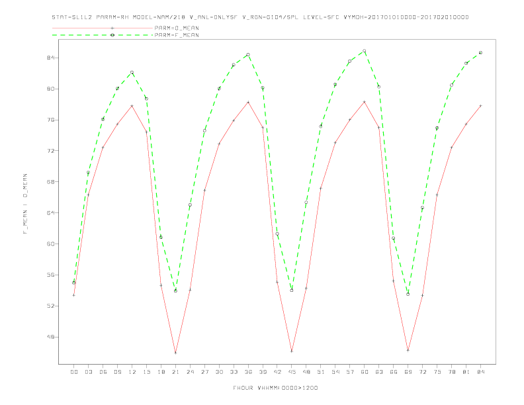This screenshot has width=524, height=405.
Task: Click x-axis forecast hour label 27
Action: [x=204, y=372]
